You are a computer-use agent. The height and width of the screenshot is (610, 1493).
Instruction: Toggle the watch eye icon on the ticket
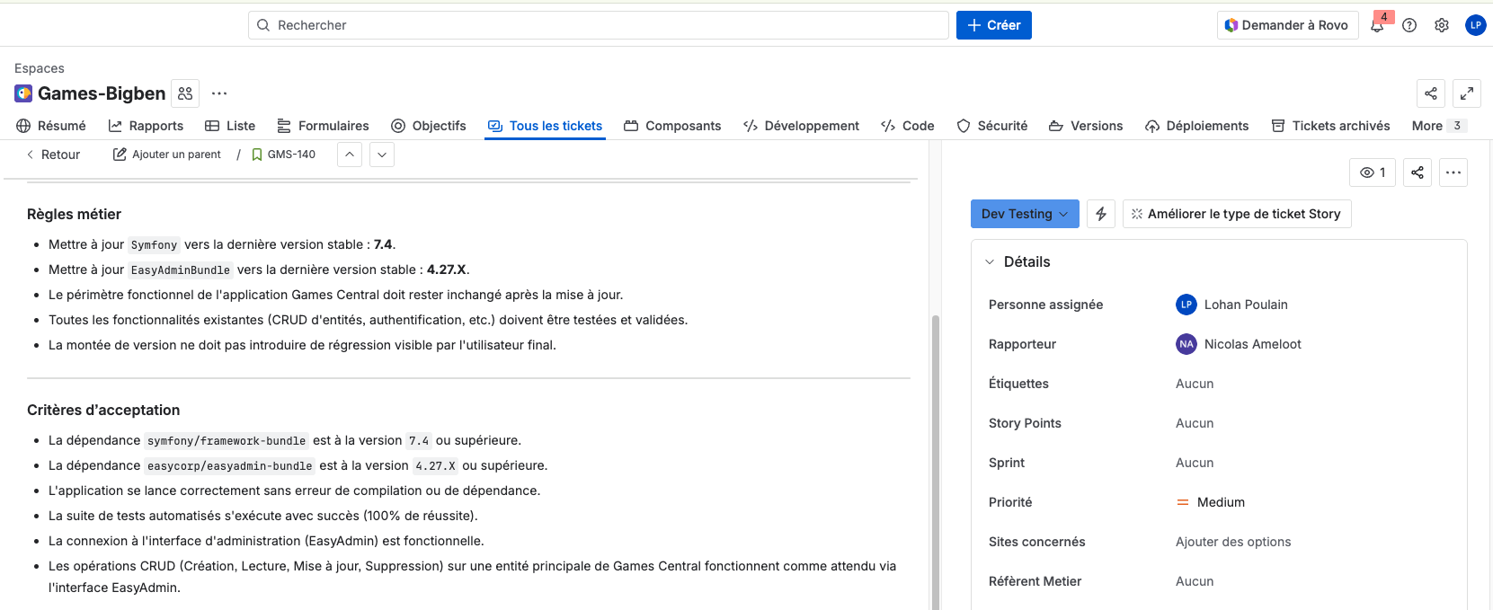(1373, 172)
